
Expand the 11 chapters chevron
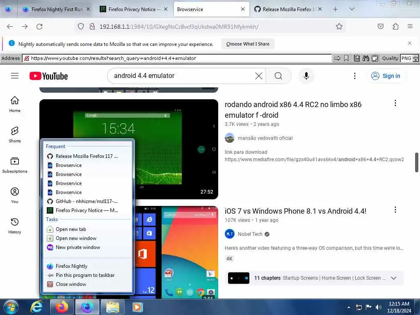click(x=393, y=278)
